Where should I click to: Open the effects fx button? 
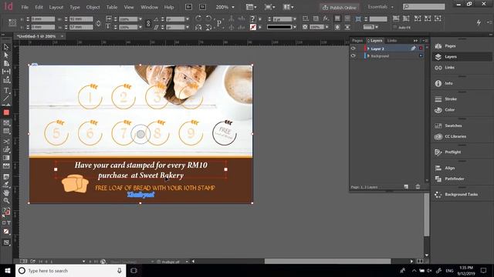pos(326,18)
